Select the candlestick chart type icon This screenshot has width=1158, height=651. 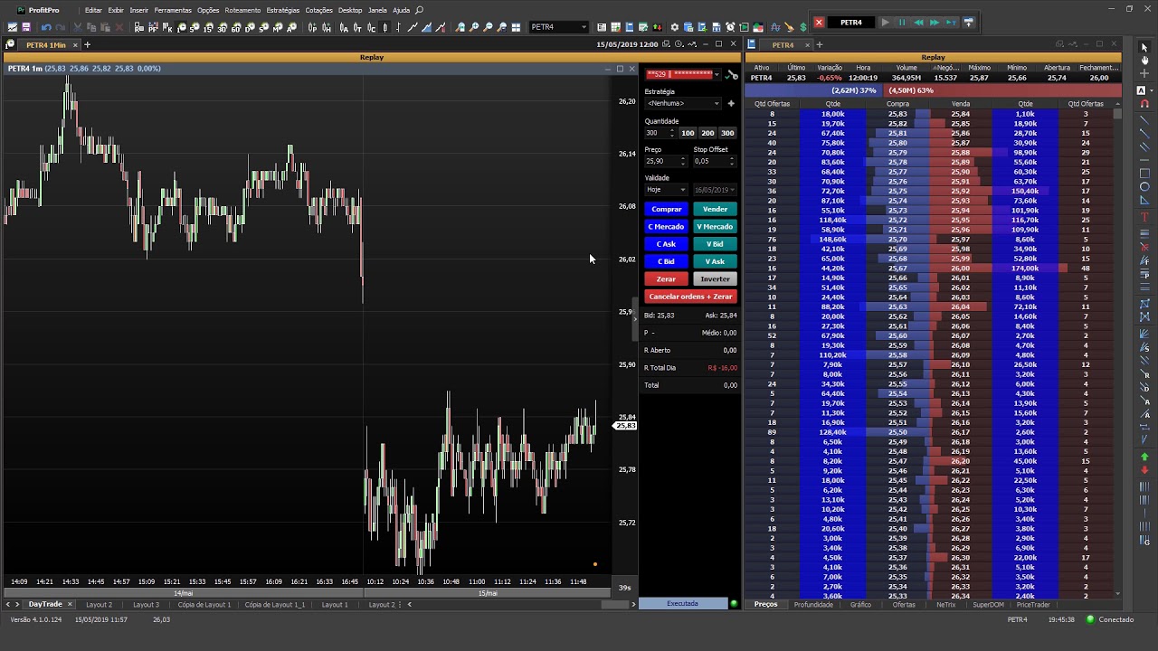point(384,27)
